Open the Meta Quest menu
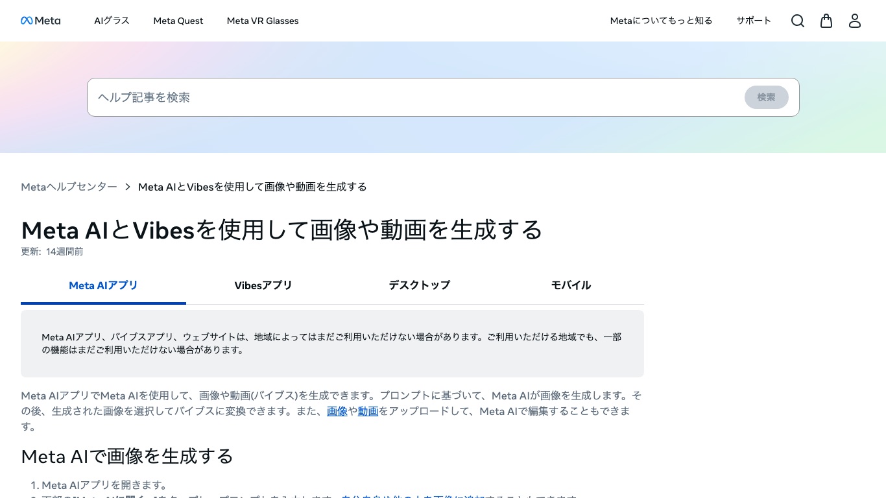Image resolution: width=886 pixels, height=498 pixels. coord(178,21)
